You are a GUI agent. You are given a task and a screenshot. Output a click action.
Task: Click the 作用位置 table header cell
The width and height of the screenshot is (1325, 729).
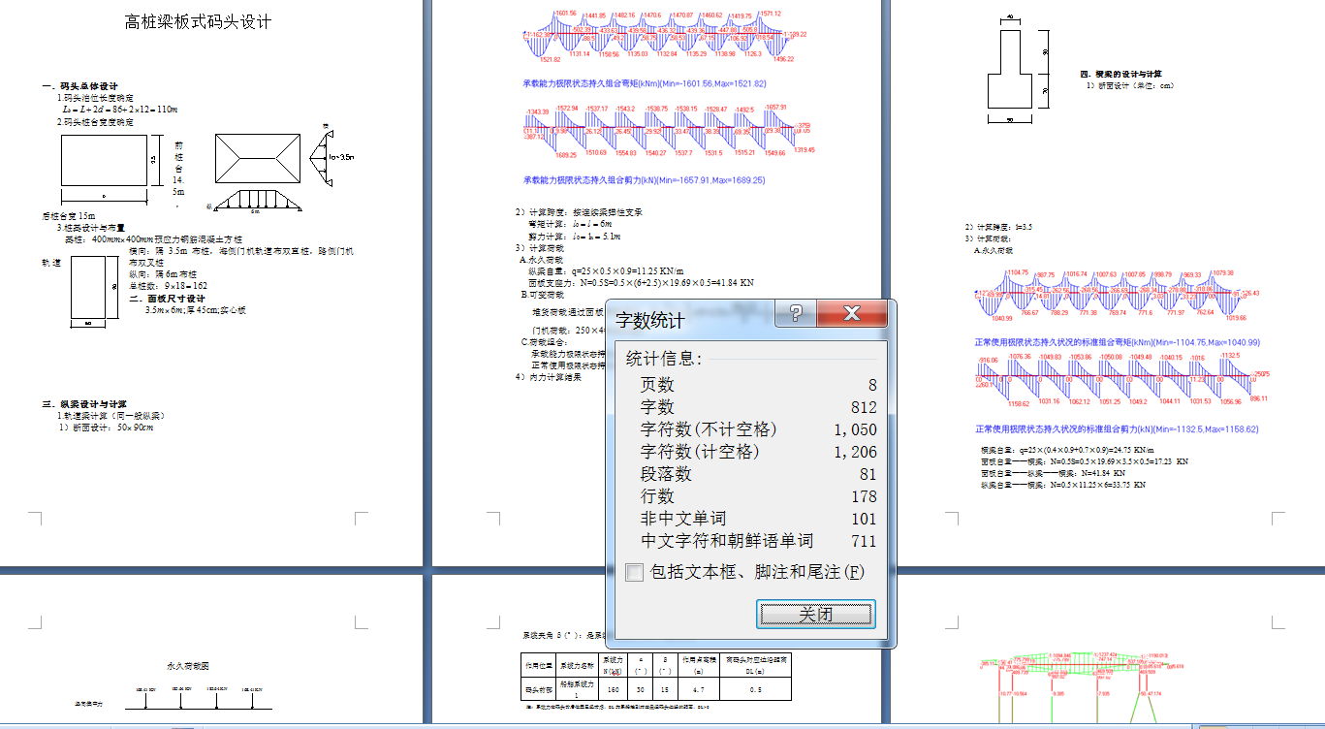537,666
